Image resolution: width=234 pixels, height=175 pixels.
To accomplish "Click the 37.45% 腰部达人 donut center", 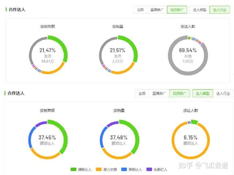I will [48, 140].
